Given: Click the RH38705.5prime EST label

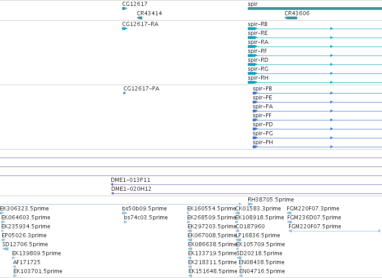Looking at the screenshot, I should coord(271,200).
